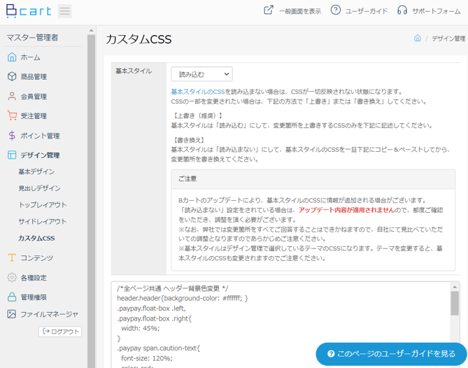The width and height of the screenshot is (468, 368).
Task: Click the 基本スタイルのCSS hyperlink
Action: pos(198,92)
